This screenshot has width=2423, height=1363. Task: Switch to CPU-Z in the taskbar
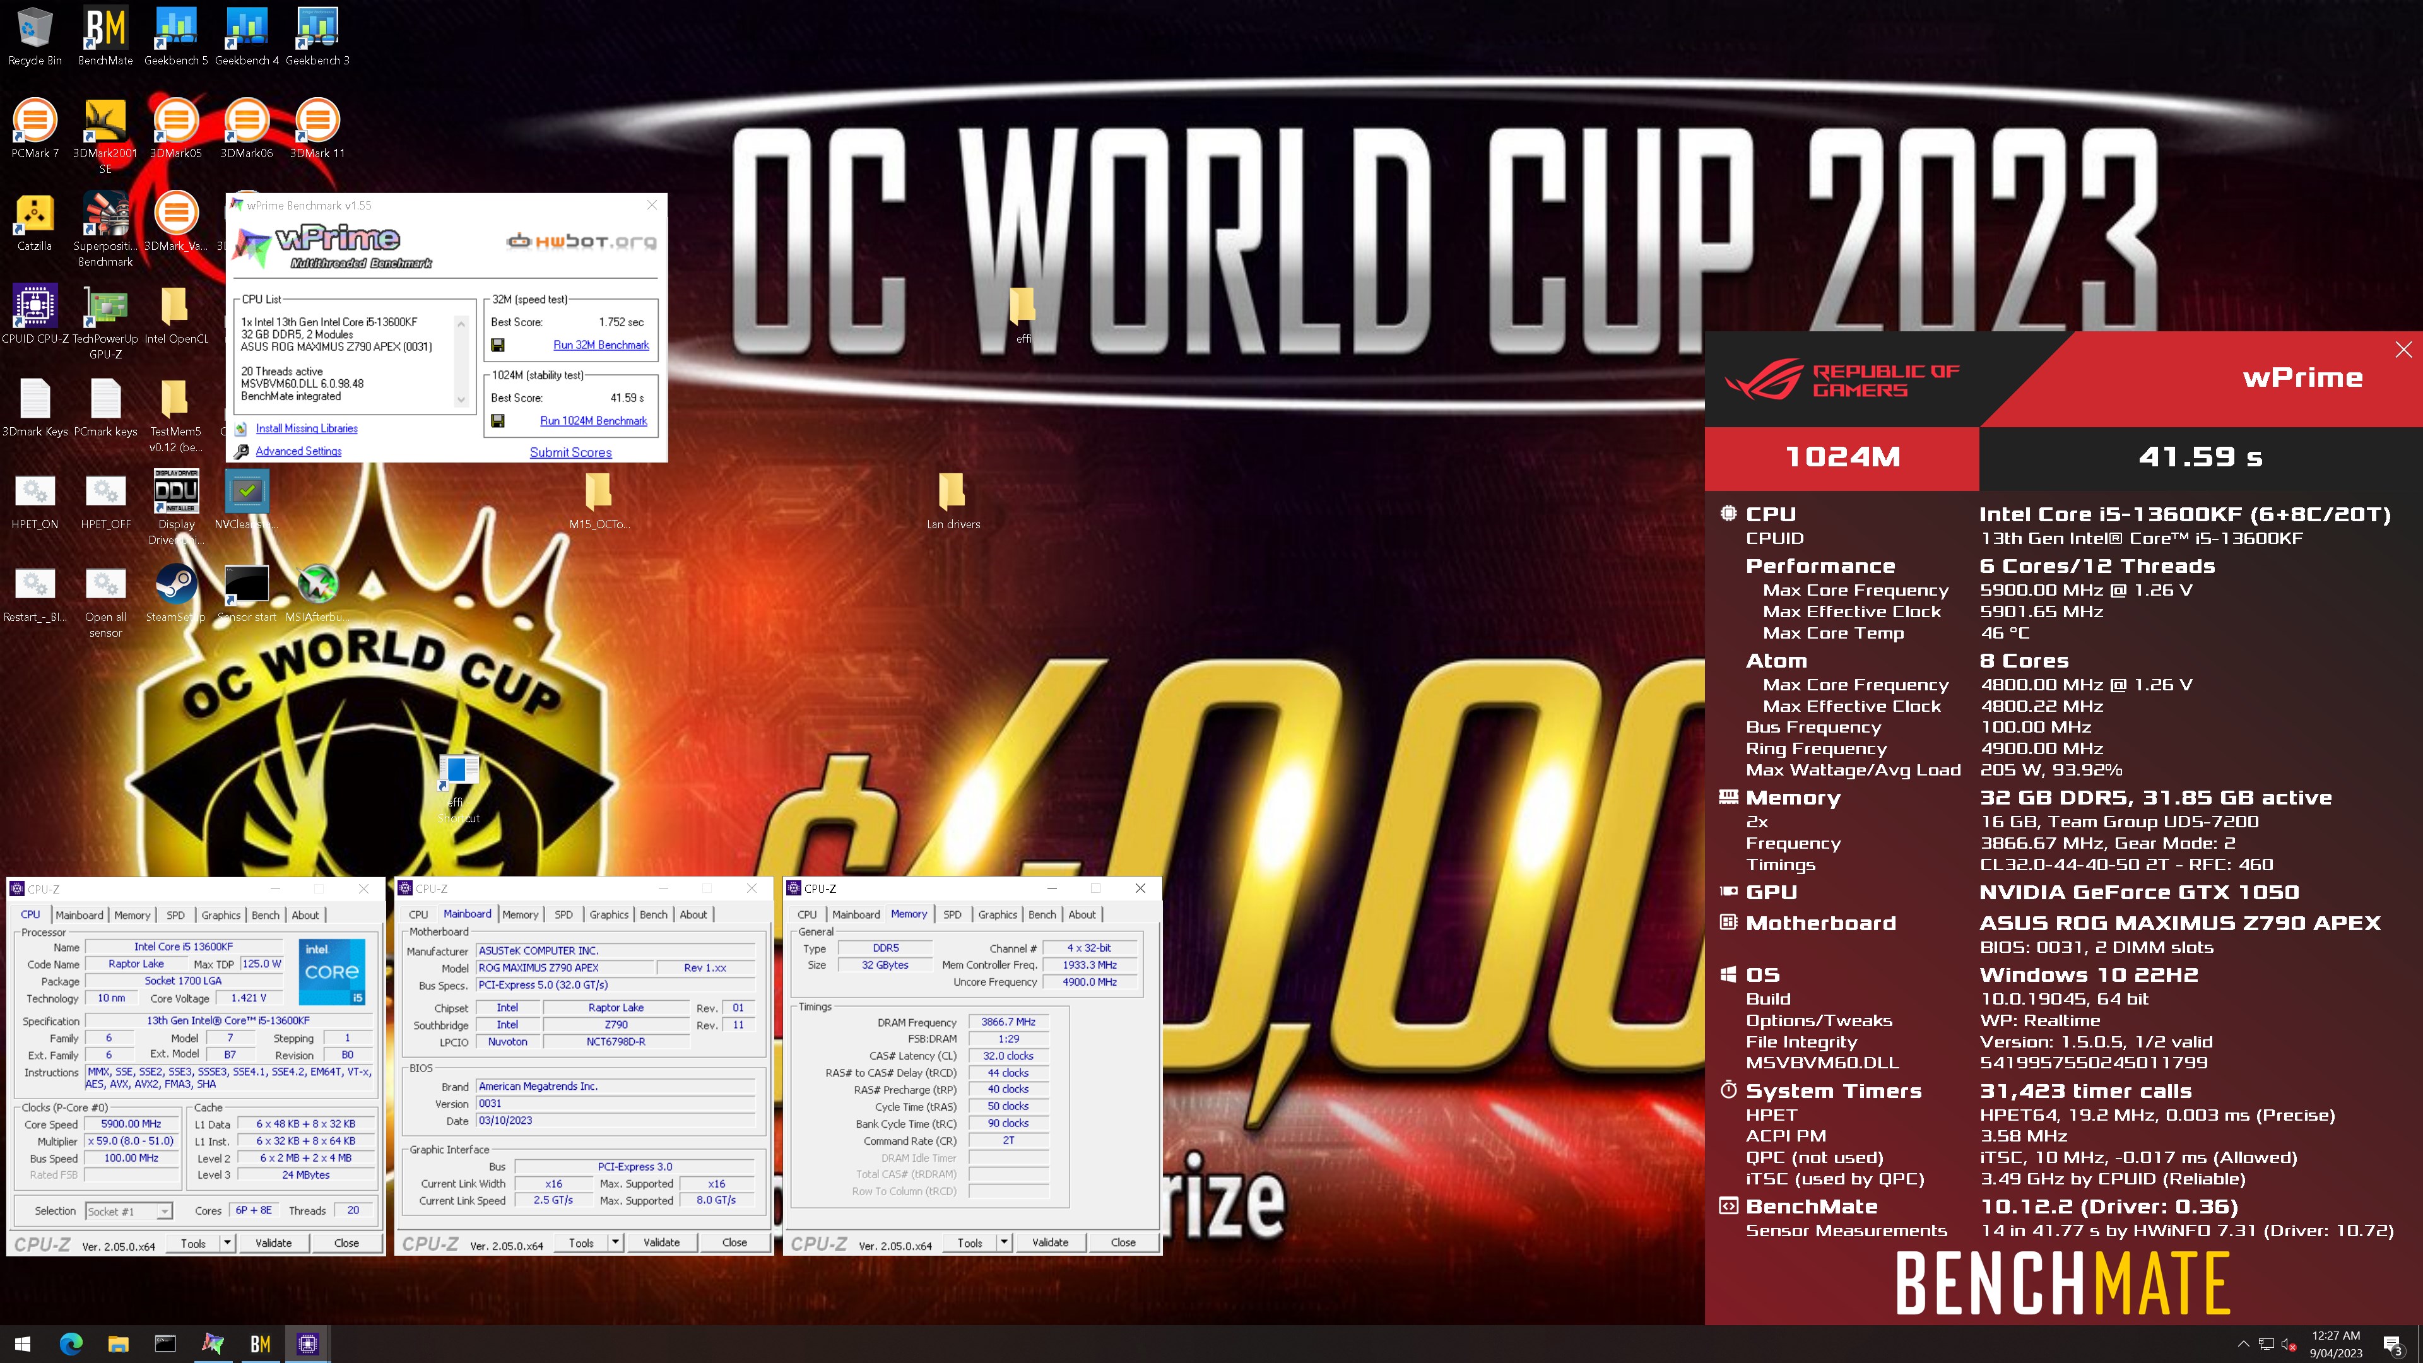pos(307,1344)
